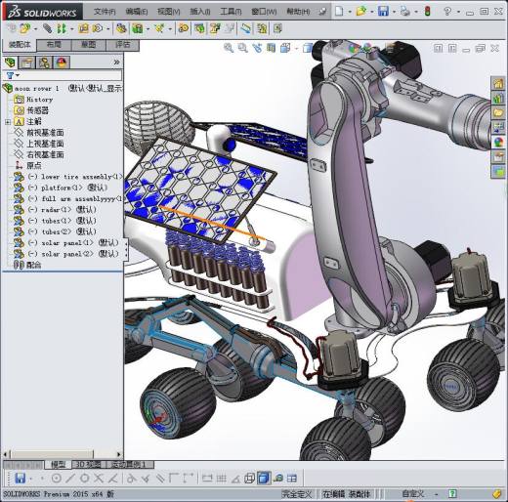The image size is (508, 502).
Task: Open the FeatureManager design tree tab
Action: [11, 63]
